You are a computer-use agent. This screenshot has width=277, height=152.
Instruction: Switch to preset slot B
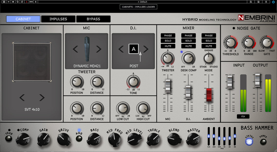[x=35, y=2]
